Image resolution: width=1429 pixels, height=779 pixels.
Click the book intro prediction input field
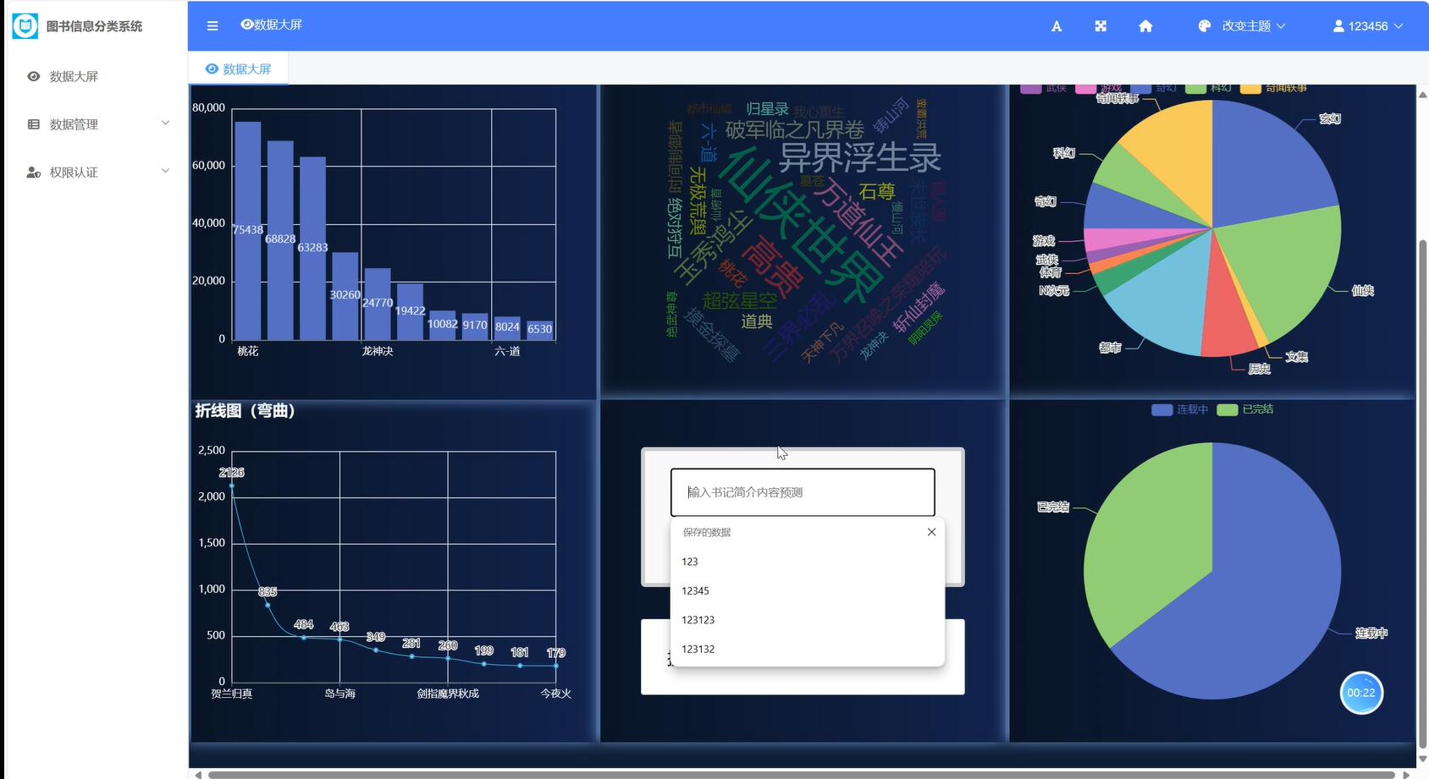[803, 492]
